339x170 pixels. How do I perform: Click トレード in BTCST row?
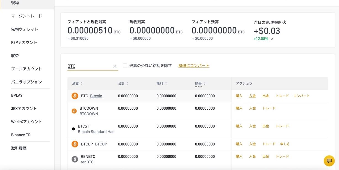point(282,126)
